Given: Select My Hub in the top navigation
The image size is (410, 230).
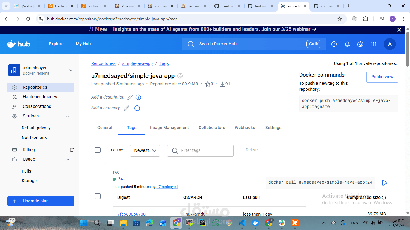Looking at the screenshot, I should [x=83, y=44].
